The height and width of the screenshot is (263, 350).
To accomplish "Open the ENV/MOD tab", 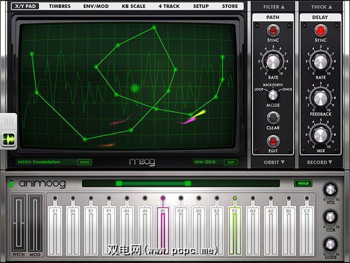I will [x=96, y=7].
